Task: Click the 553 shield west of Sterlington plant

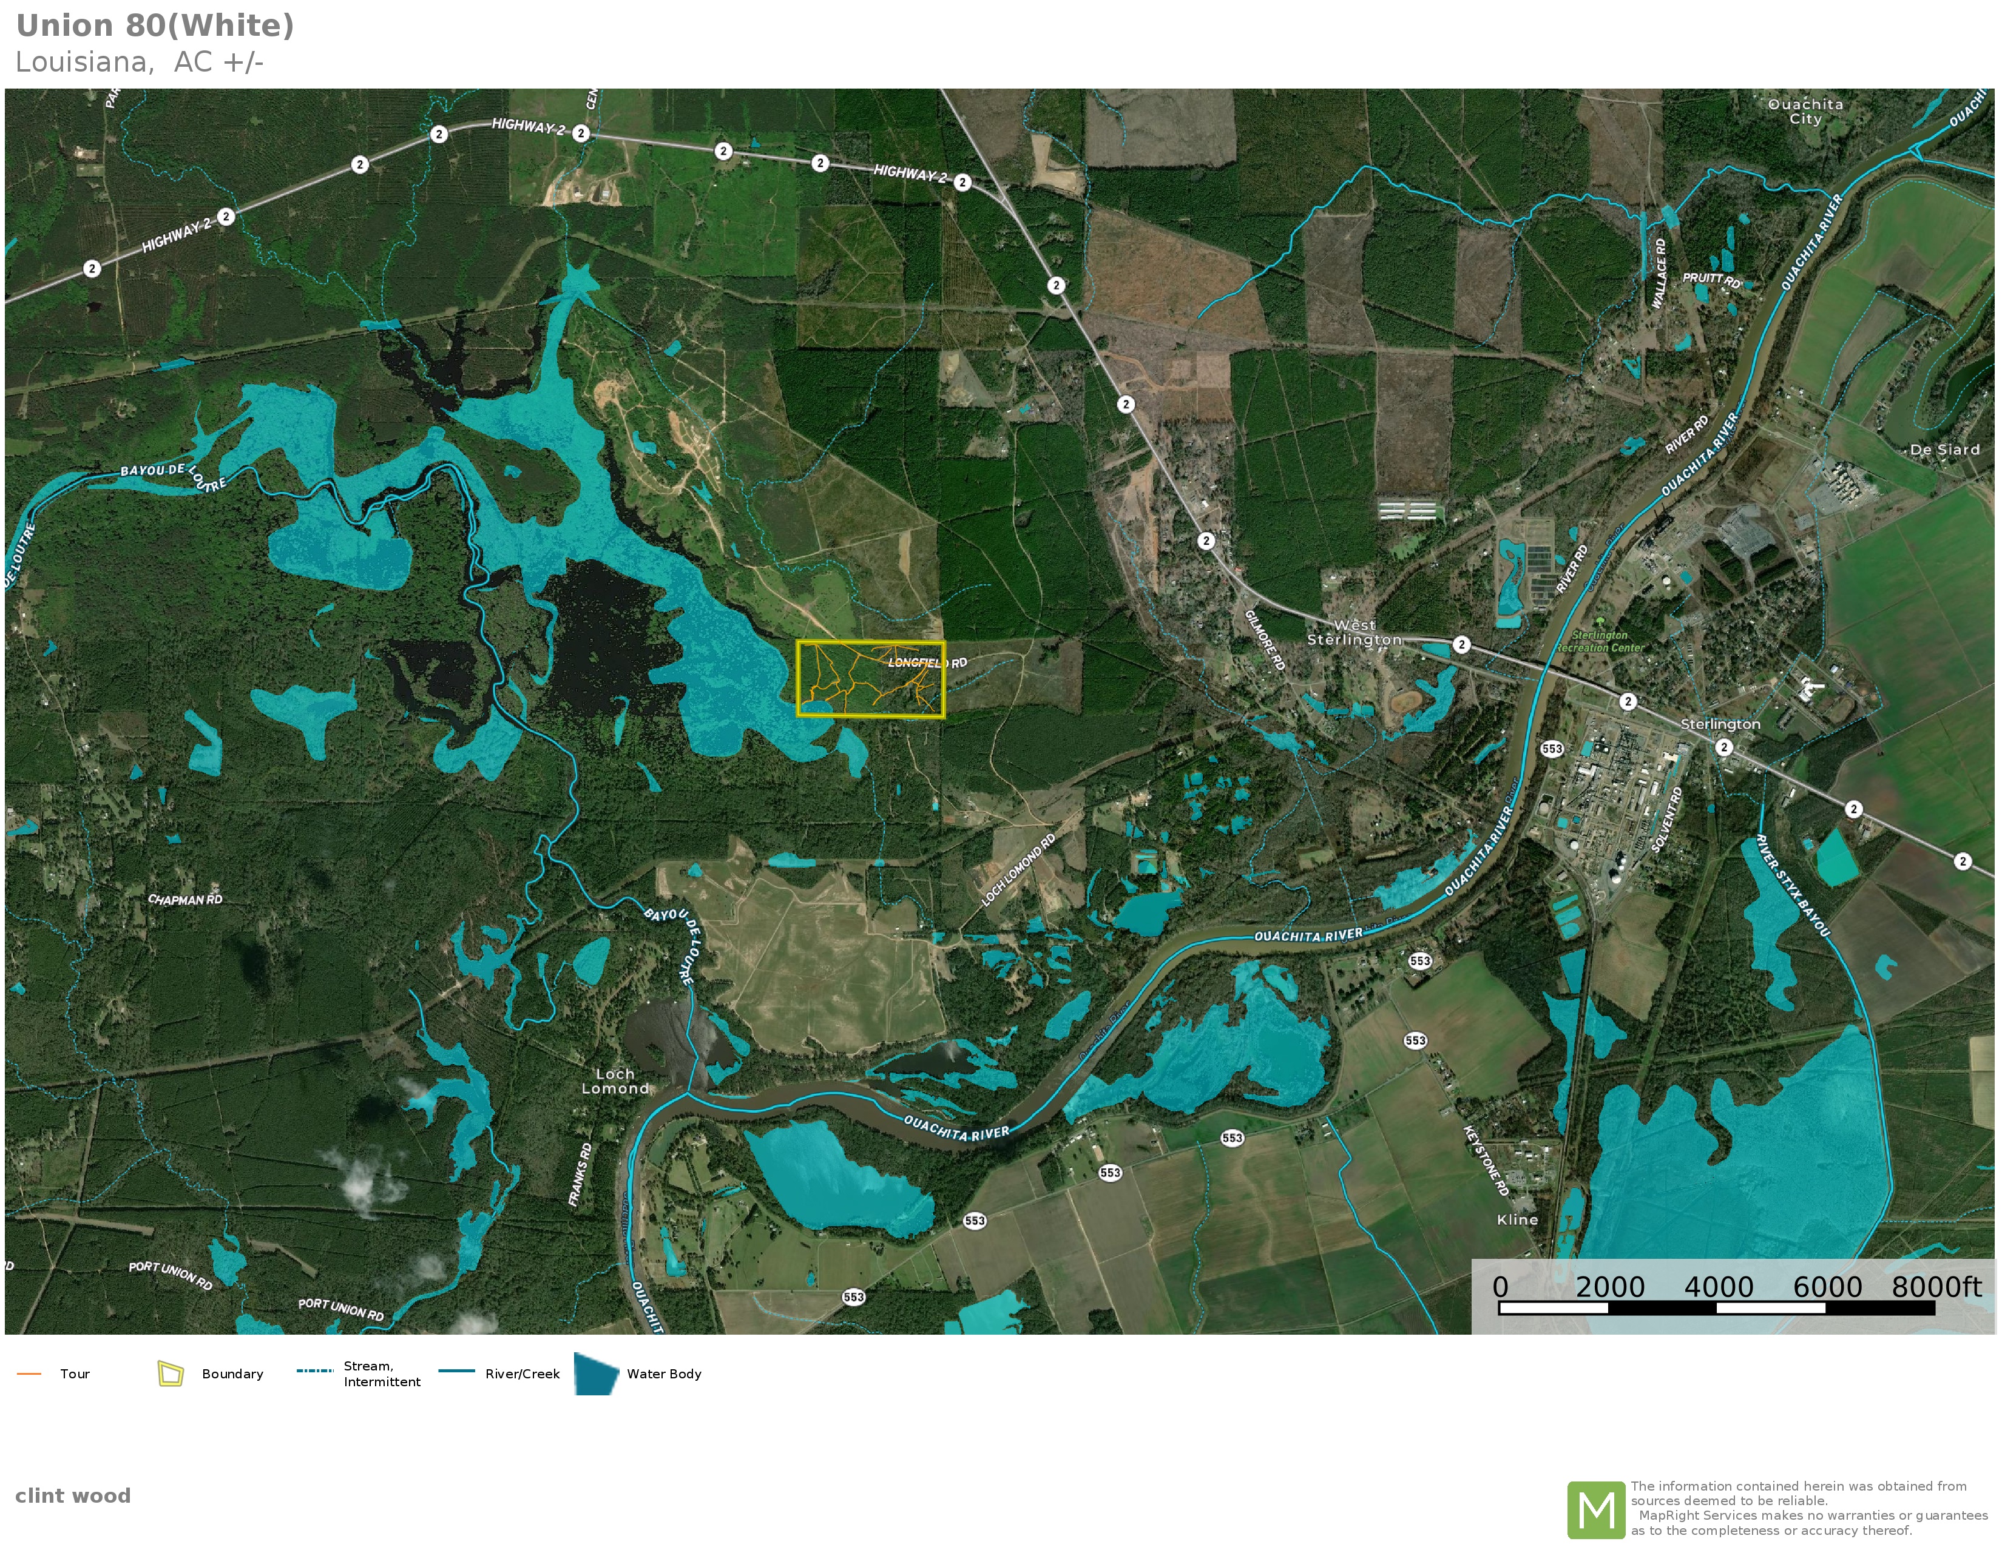Action: (1551, 749)
